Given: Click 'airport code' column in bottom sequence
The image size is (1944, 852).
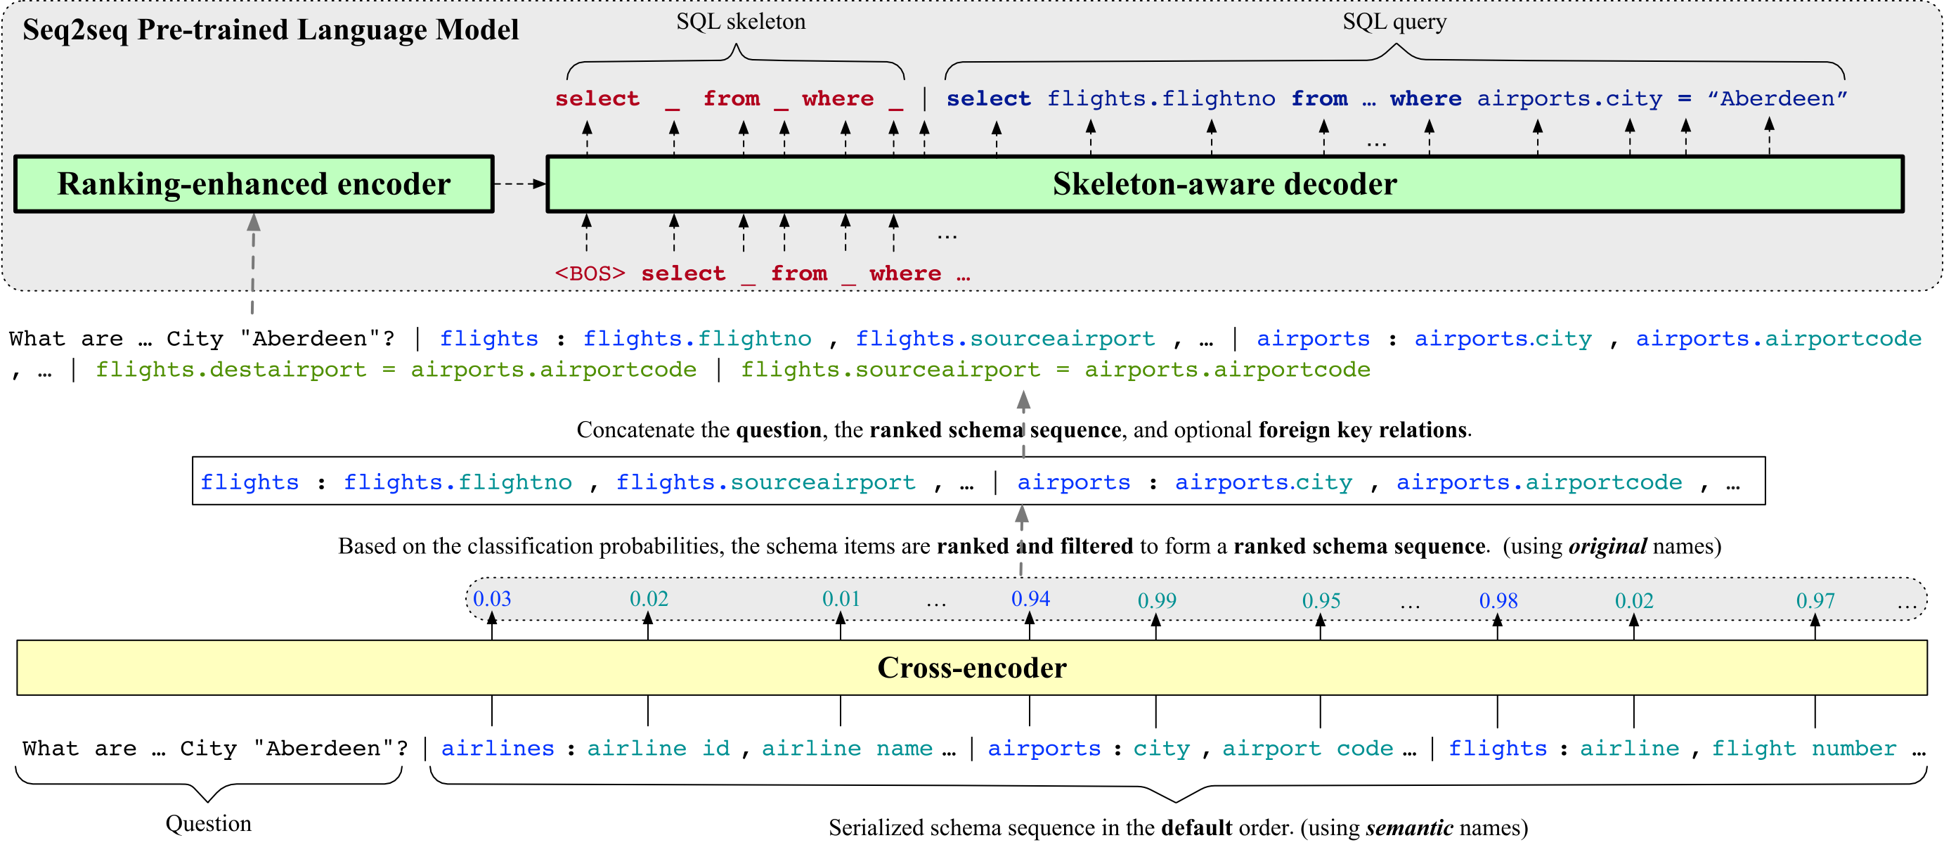Looking at the screenshot, I should (x=1307, y=749).
